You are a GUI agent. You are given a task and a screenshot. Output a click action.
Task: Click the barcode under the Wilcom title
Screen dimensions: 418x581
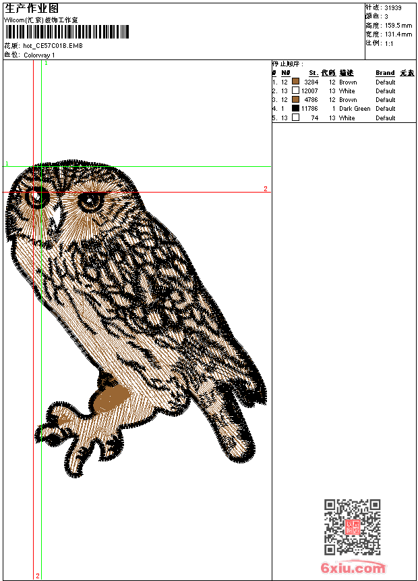[67, 32]
